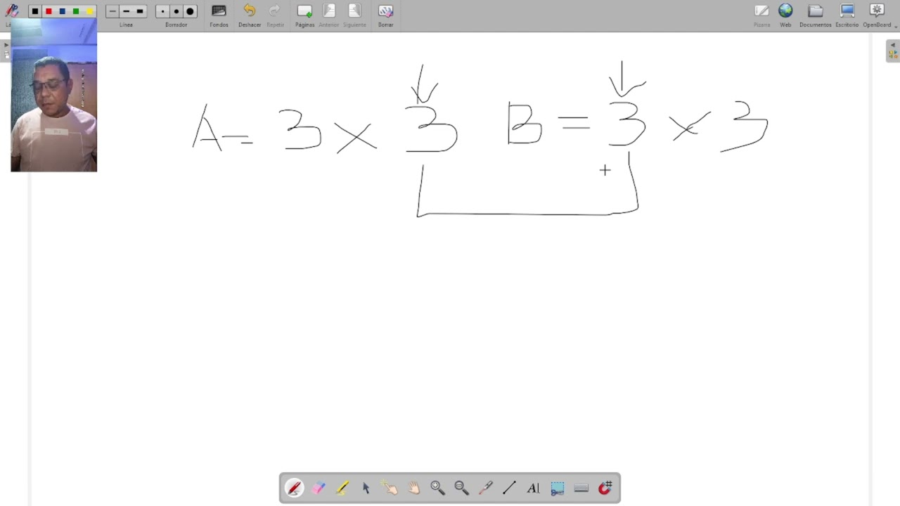Choose the Capture part of screen tool
The width and height of the screenshot is (900, 506).
coord(558,488)
